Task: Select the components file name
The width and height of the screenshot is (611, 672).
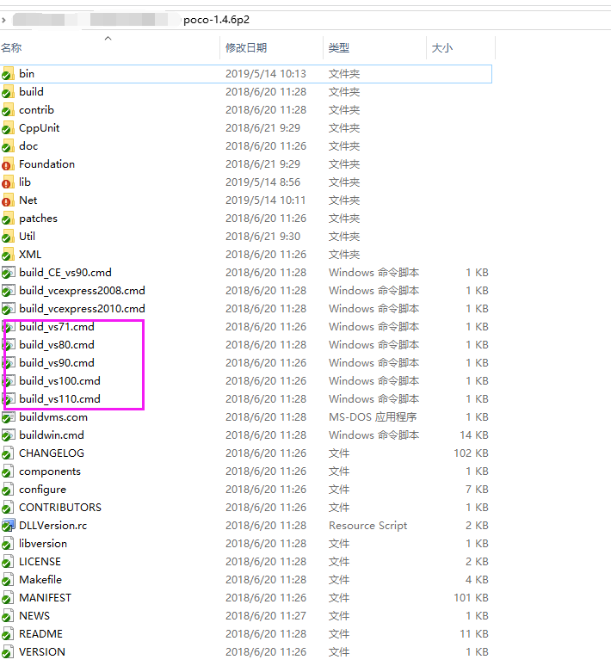Action: coord(50,472)
